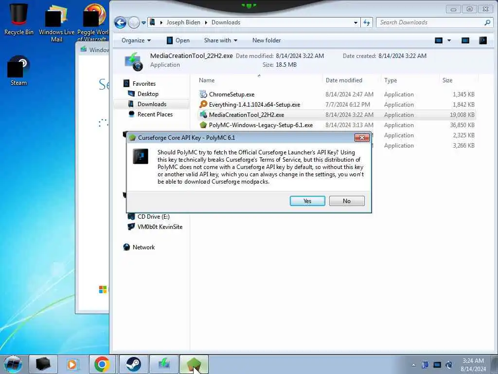The height and width of the screenshot is (374, 498).
Task: Refresh the Downloads folder view
Action: pos(367,22)
